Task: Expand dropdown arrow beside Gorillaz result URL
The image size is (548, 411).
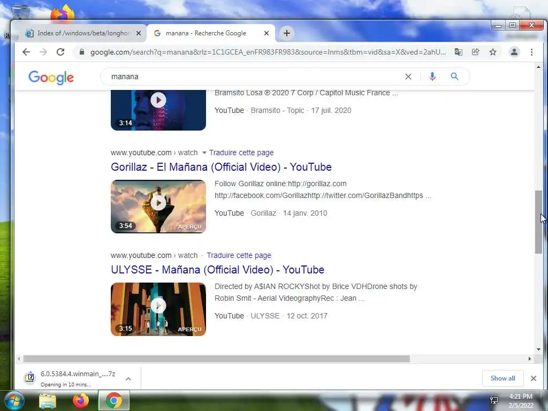Action: [204, 153]
